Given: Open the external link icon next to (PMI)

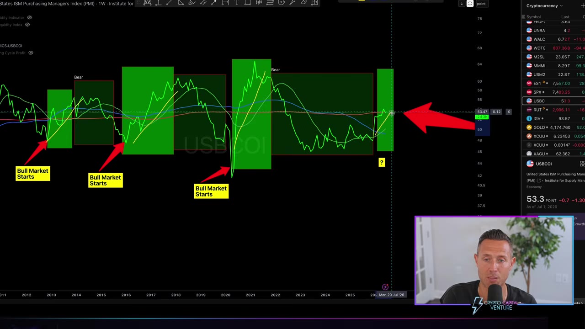Looking at the screenshot, I should tap(539, 180).
